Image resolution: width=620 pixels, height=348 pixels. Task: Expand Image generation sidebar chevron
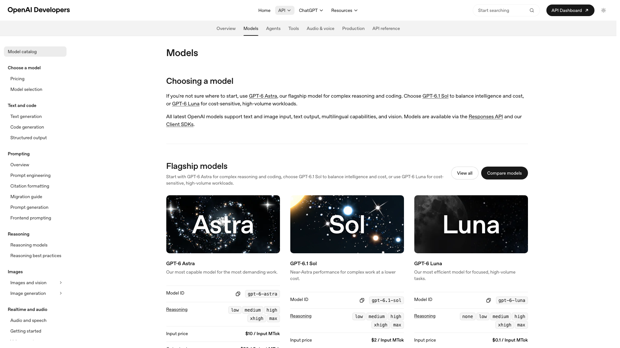pos(61,293)
